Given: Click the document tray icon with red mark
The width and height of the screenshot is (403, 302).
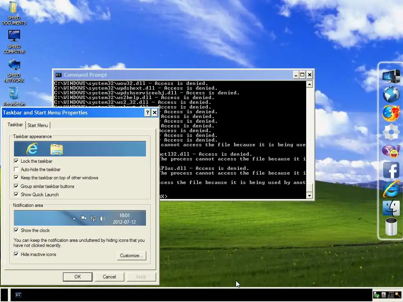Looking at the screenshot, I should [x=384, y=295].
